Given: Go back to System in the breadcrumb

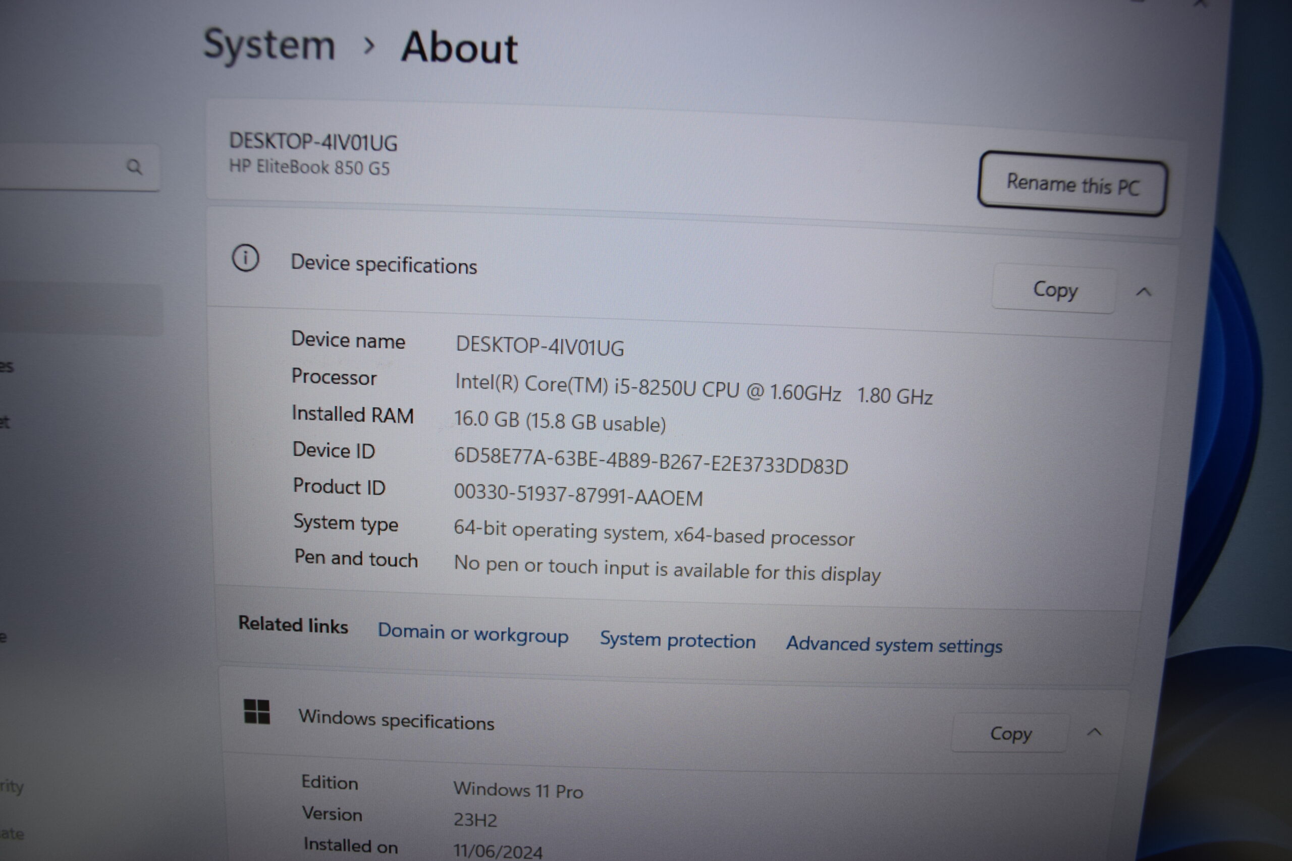Looking at the screenshot, I should [x=269, y=45].
